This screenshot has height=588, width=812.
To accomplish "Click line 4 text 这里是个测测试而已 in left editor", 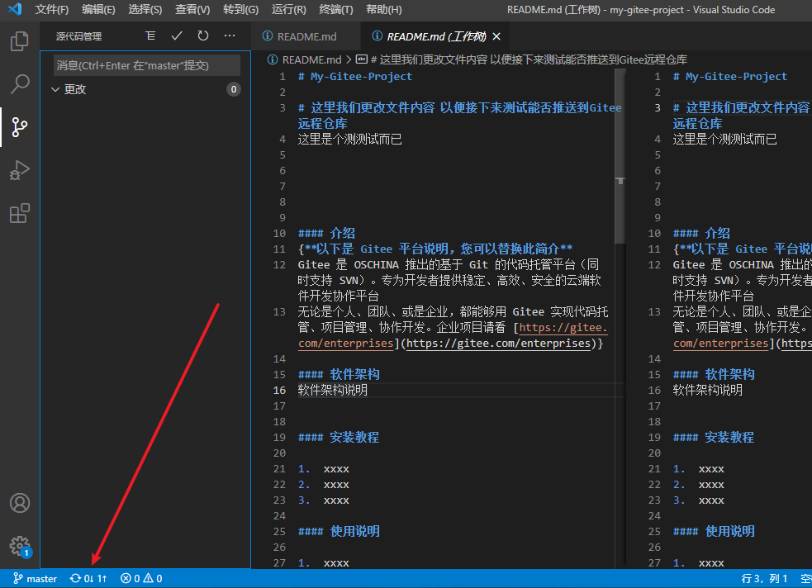I will pyautogui.click(x=349, y=139).
